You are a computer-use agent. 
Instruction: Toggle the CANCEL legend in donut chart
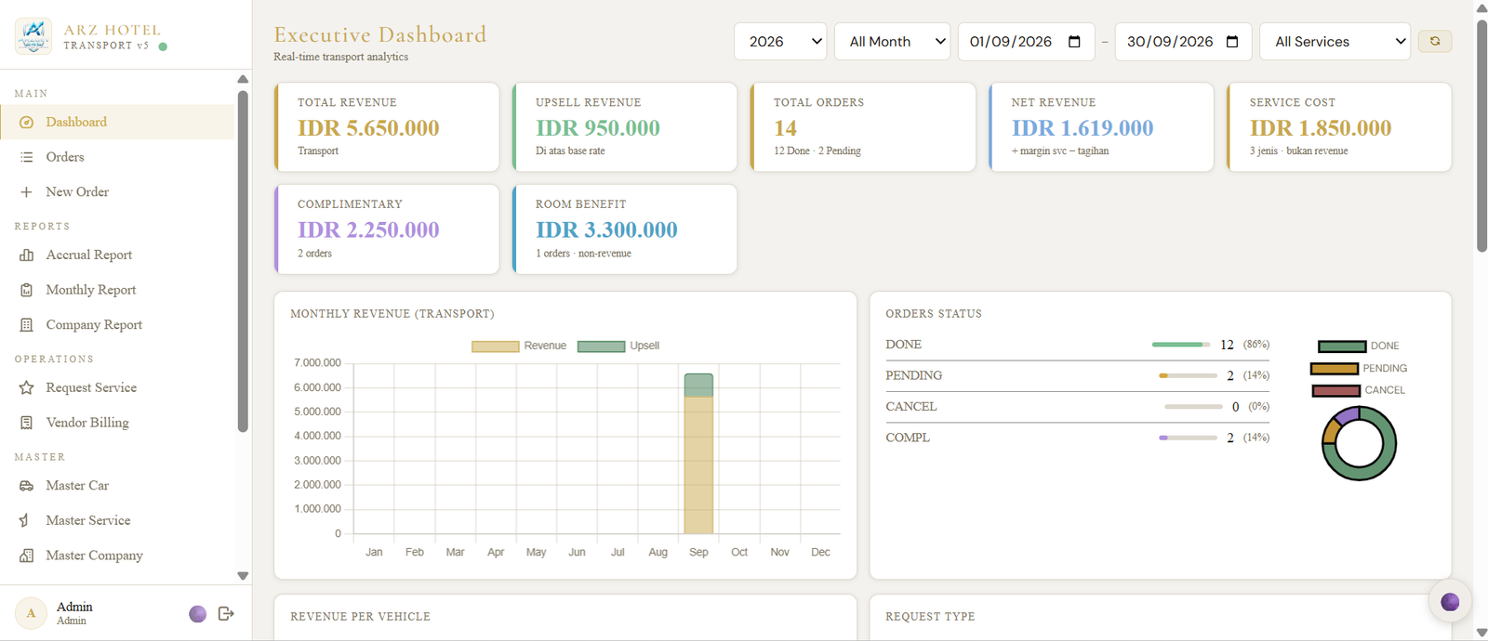click(x=1358, y=390)
